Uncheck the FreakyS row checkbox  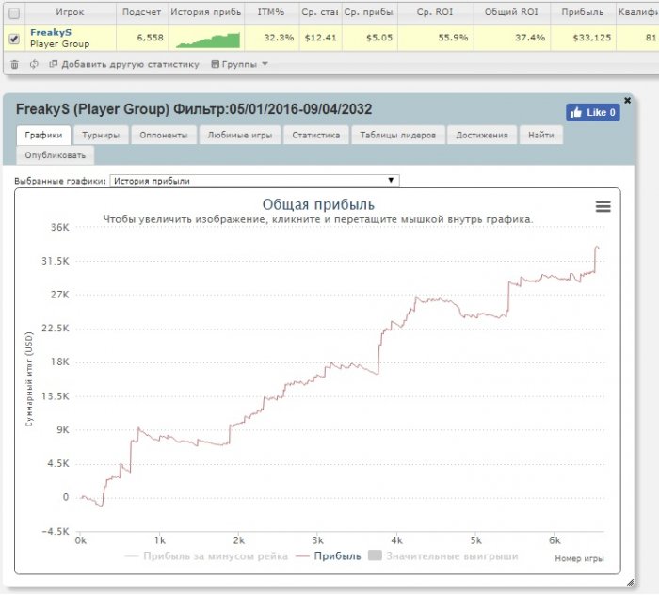14,39
